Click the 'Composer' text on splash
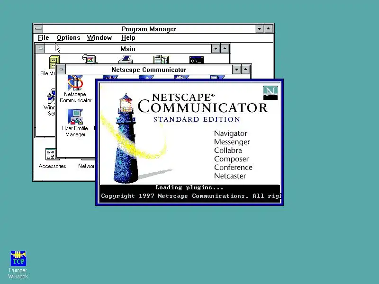 pos(231,159)
